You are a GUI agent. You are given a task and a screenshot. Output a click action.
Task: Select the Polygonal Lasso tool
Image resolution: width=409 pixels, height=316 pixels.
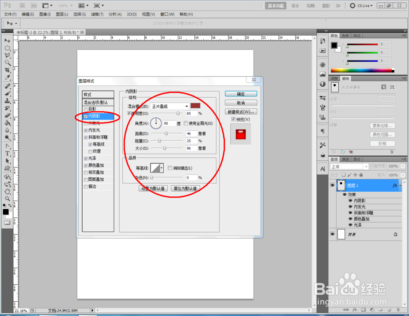(7, 55)
